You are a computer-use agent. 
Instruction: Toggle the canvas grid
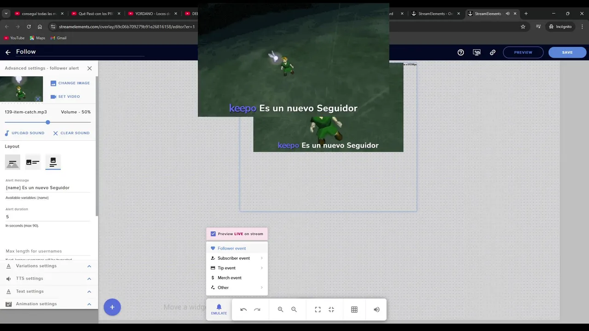(x=354, y=310)
